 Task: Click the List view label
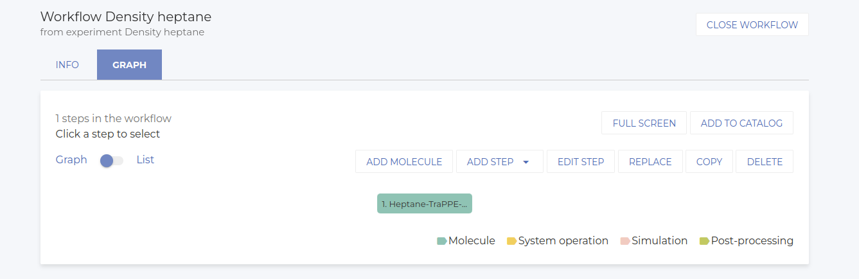(145, 160)
